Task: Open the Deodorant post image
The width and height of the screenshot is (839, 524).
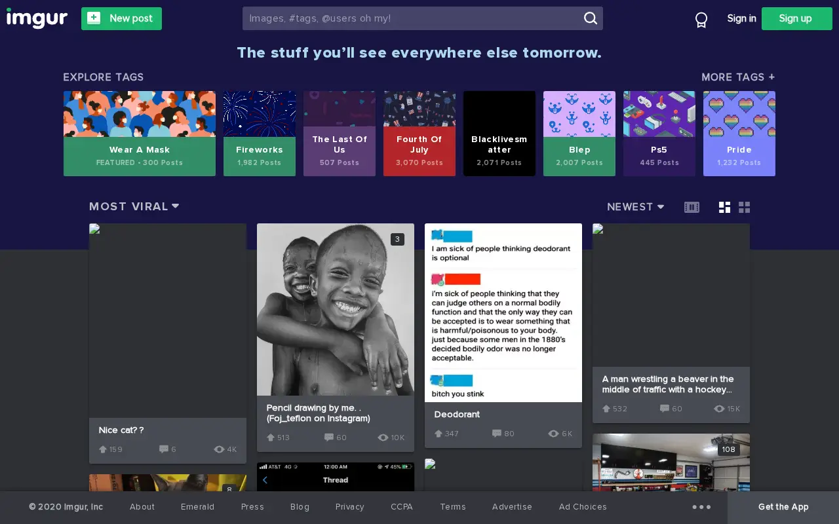Action: coord(503,312)
